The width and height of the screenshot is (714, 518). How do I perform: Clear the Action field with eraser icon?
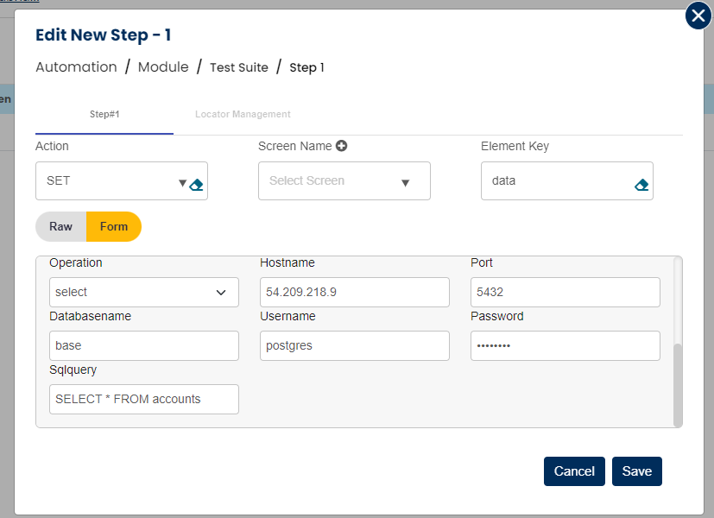(x=196, y=184)
